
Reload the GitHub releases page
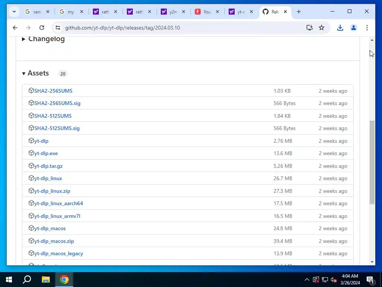[x=42, y=28]
